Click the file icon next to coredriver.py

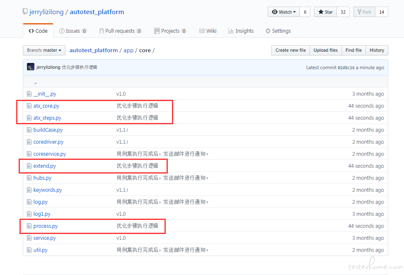click(29, 142)
